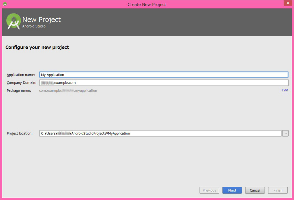
Task: Click the disabled Finish button
Action: point(278,190)
